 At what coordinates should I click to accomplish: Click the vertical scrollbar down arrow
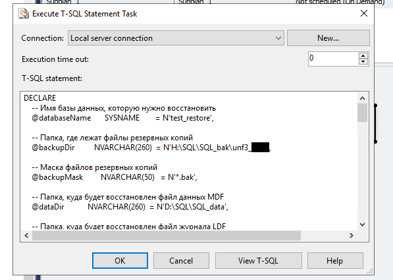(362, 224)
